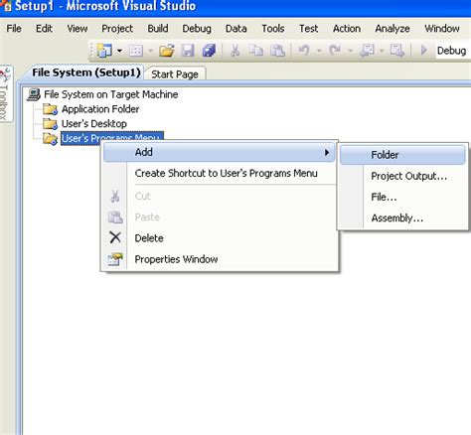This screenshot has height=435, width=471.
Task: Choose Delete in the context menu
Action: tap(219, 238)
